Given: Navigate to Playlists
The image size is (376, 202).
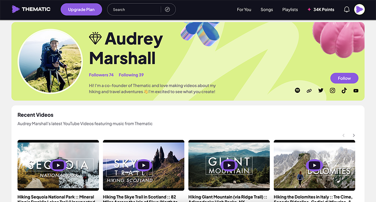Looking at the screenshot, I should click(290, 9).
